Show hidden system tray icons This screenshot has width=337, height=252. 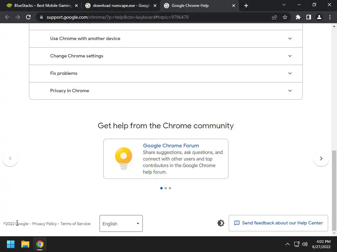click(288, 244)
